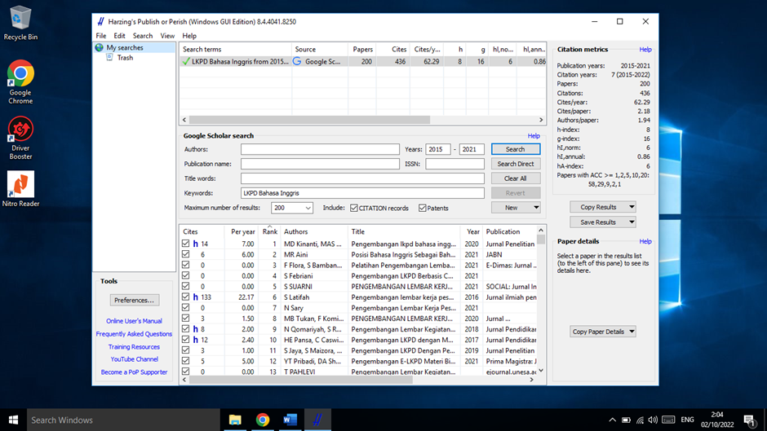Click the Authors input field
Screen dimensions: 767x431
(320, 149)
